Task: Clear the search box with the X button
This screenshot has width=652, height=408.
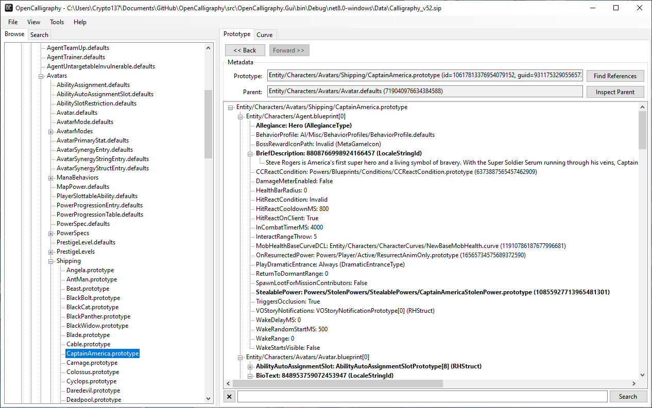Action: point(230,397)
